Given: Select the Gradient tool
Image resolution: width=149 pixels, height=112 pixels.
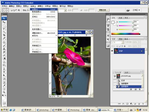Looking at the screenshot, I should (4, 58).
